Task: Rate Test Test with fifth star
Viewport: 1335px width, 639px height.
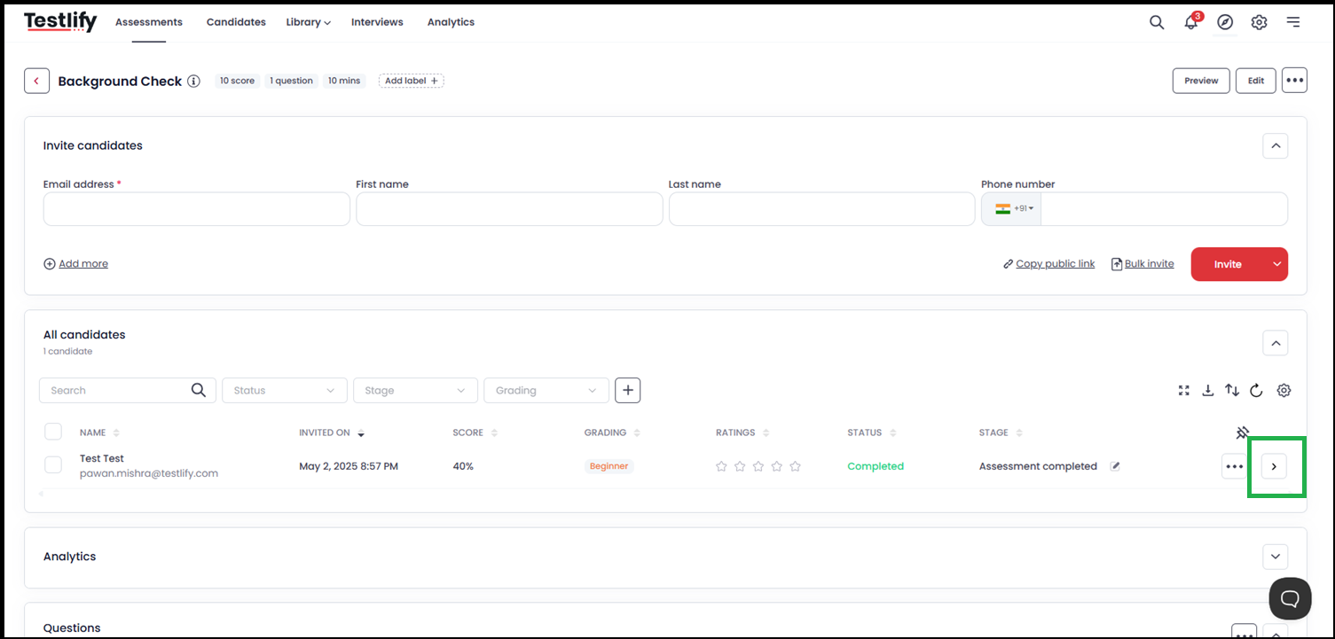Action: (x=795, y=466)
